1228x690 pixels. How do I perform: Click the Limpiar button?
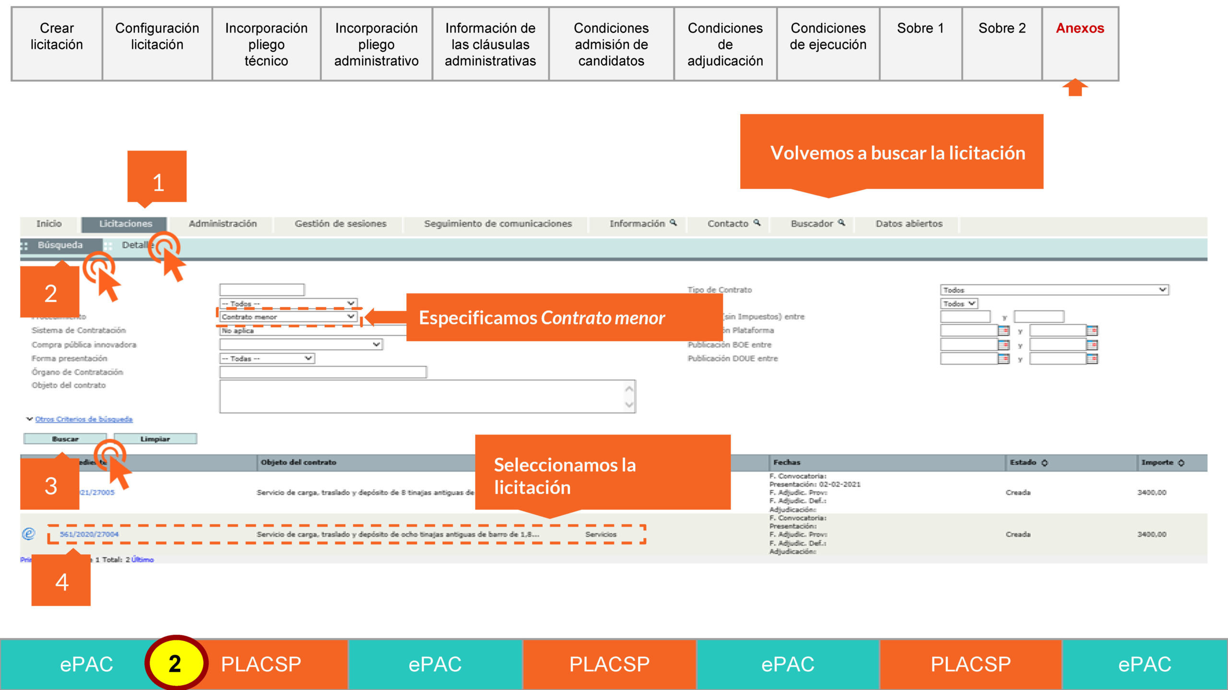pos(155,439)
